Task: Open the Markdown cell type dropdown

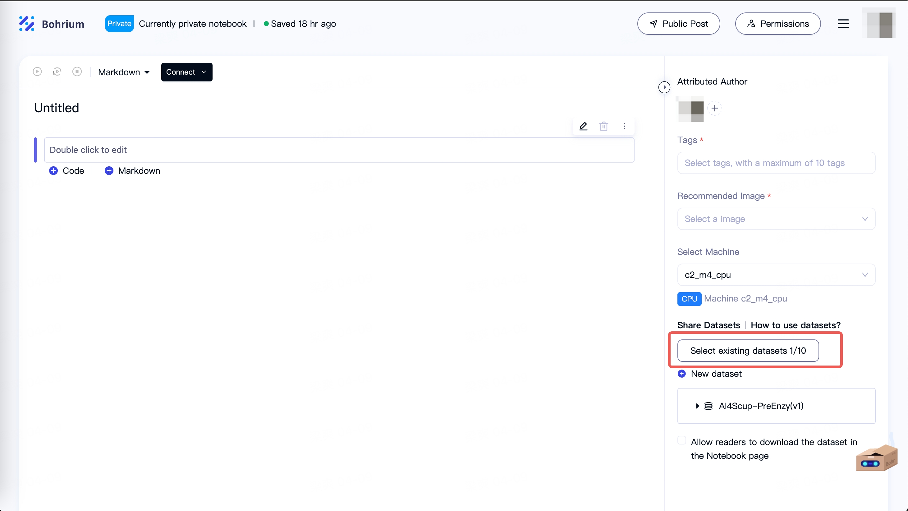Action: [124, 72]
